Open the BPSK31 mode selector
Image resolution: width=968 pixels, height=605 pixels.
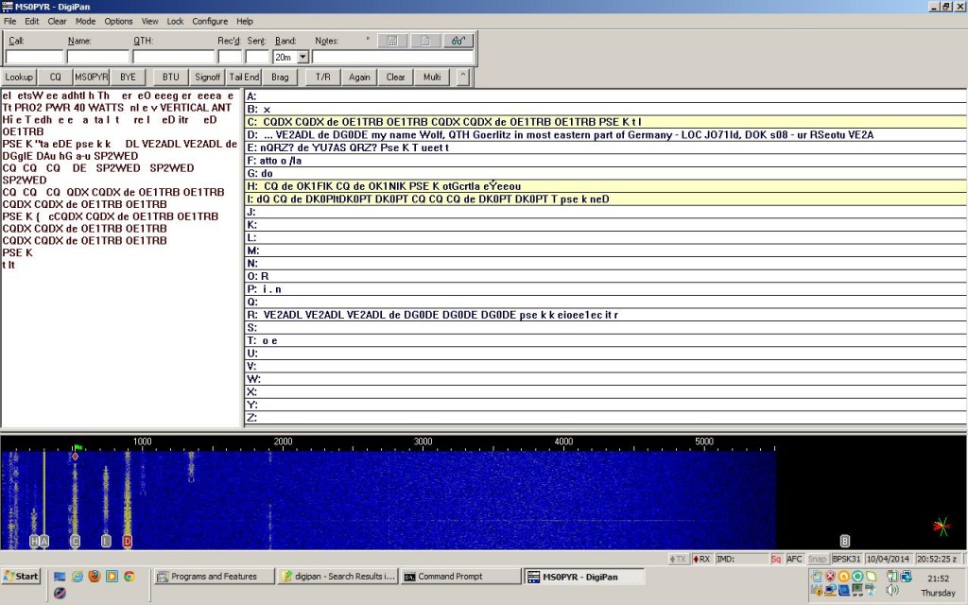click(x=847, y=559)
